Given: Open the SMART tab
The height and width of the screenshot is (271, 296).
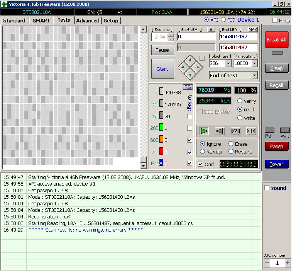Looking at the screenshot, I should (41, 20).
